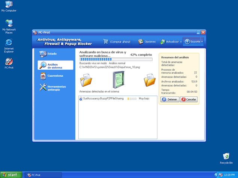Click the Soporte question mark icon
Screen dimensions: 238x178
pos(187,42)
